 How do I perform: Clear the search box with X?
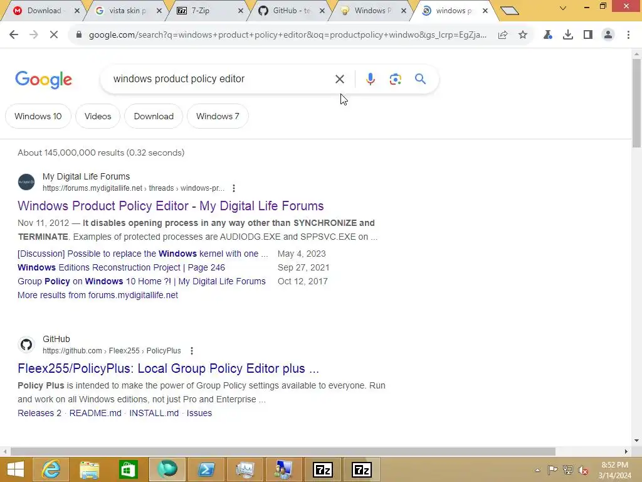pyautogui.click(x=339, y=79)
